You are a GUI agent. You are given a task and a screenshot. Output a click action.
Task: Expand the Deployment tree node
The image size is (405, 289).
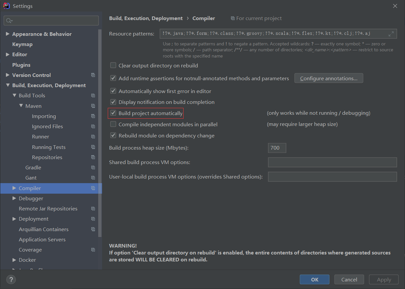14,219
